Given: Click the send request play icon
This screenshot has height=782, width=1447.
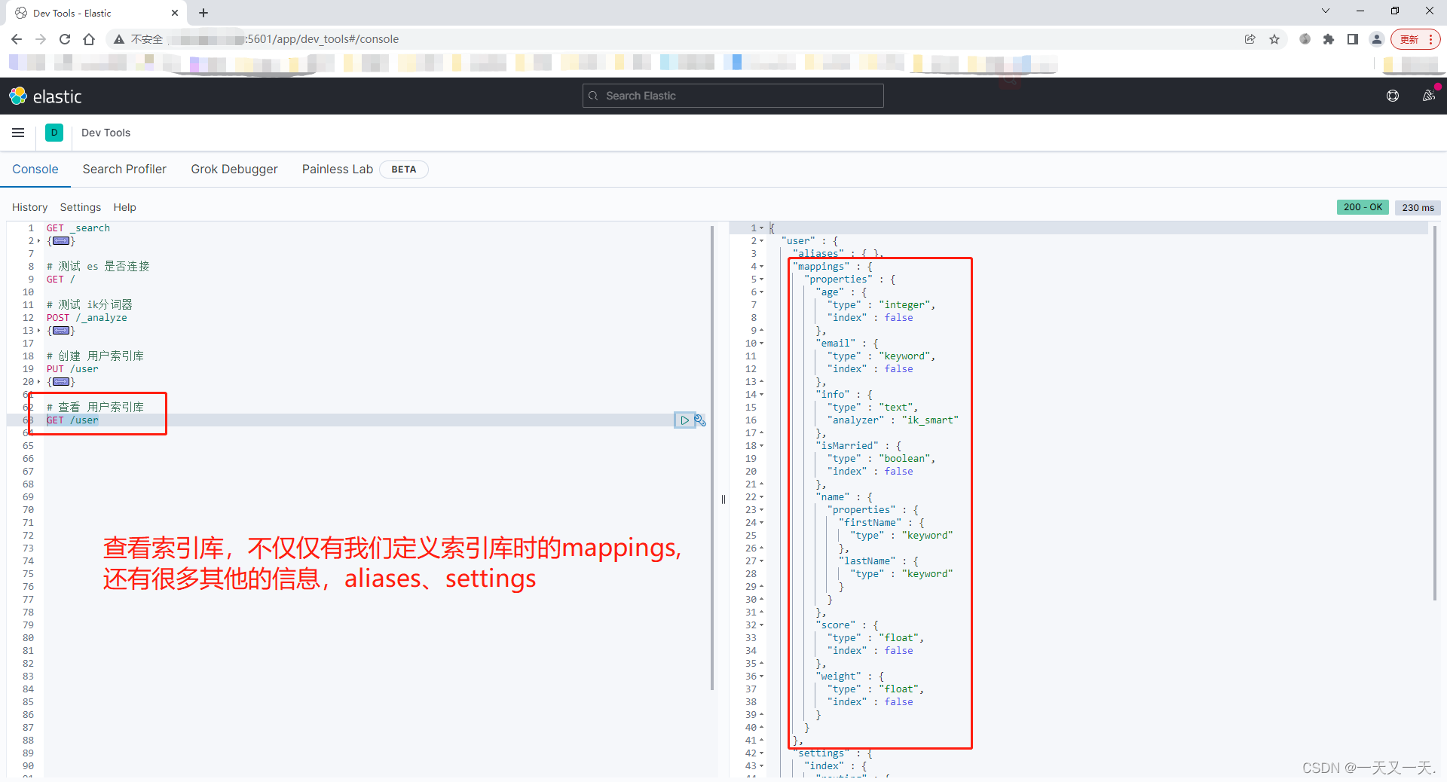Looking at the screenshot, I should tap(685, 420).
